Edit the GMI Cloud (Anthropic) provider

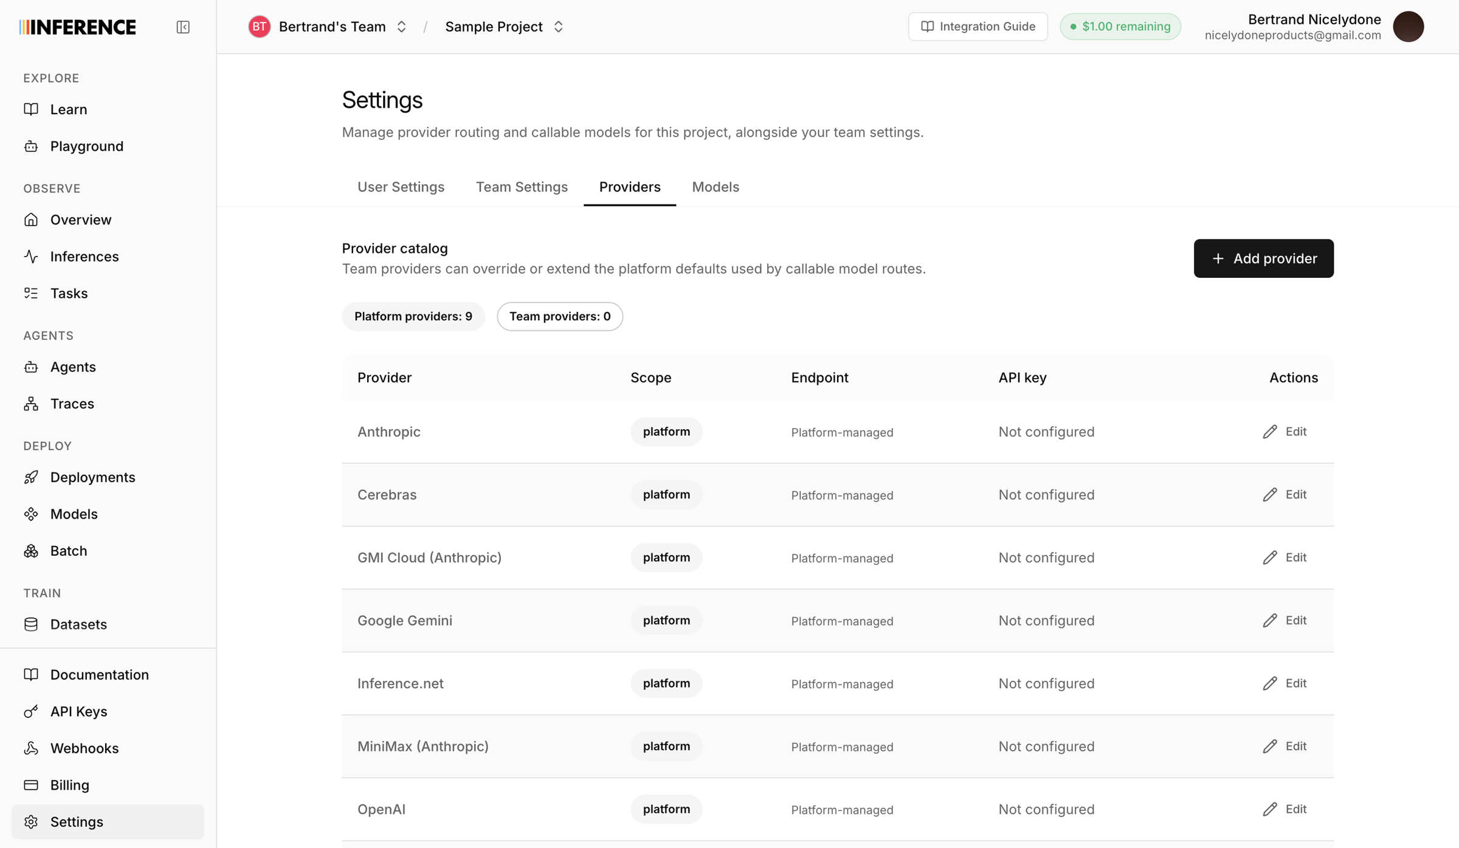click(x=1285, y=557)
